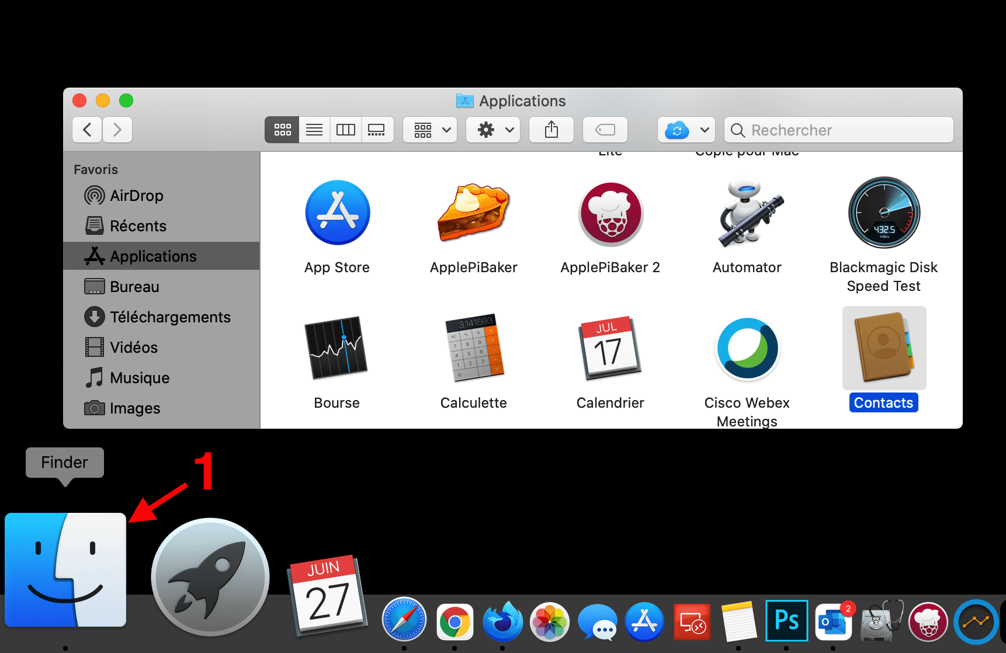Viewport: 1006px width, 653px height.
Task: Open the item grouping dropdown
Action: (x=430, y=130)
